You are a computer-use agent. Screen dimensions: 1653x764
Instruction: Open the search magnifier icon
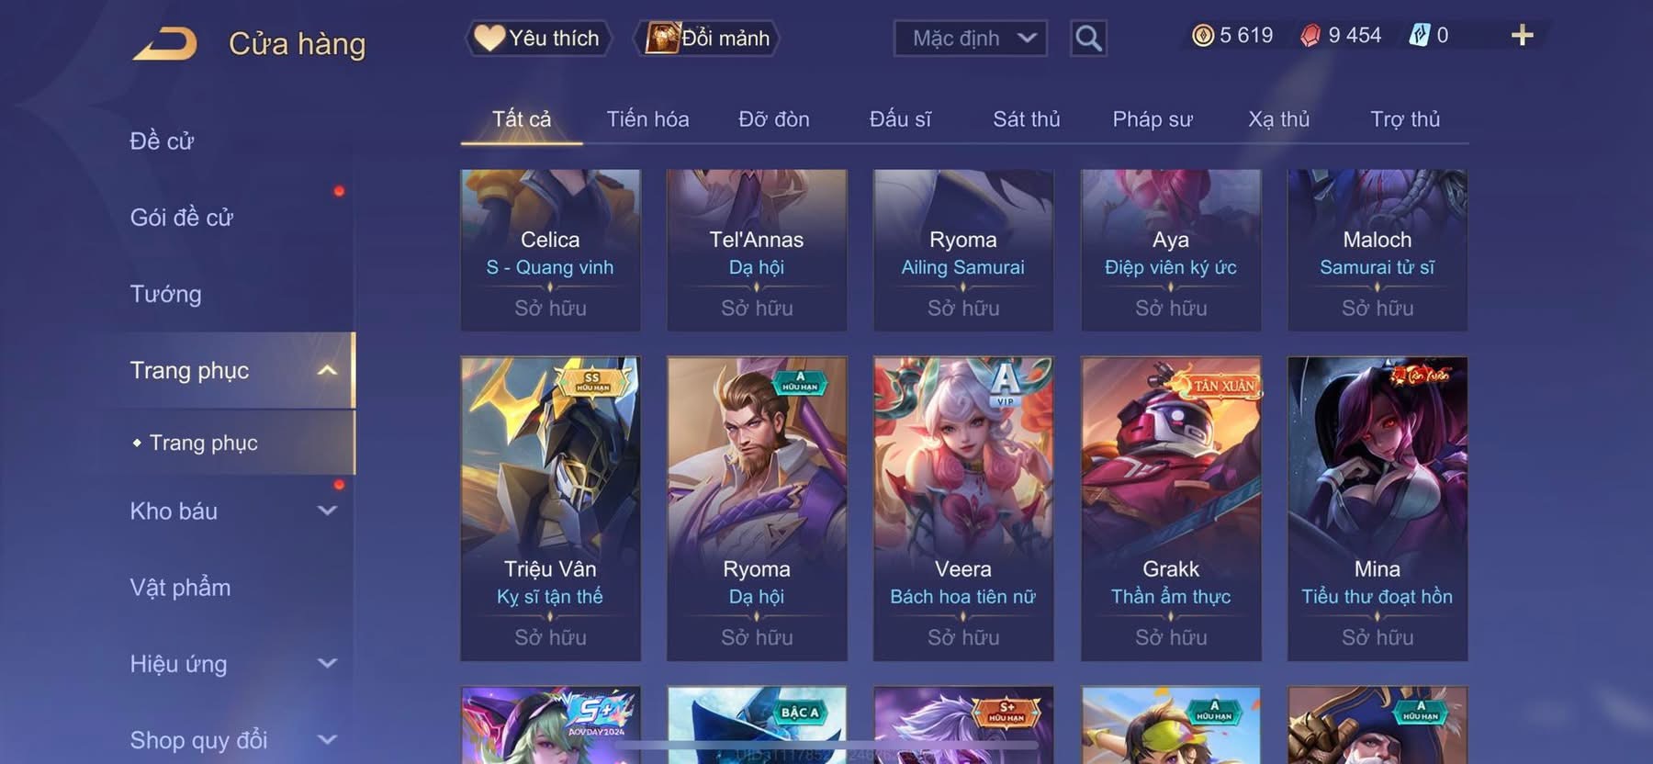tap(1088, 39)
